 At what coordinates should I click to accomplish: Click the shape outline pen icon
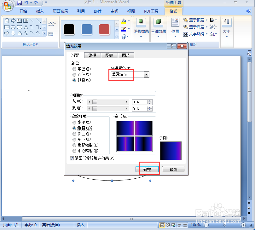[124, 29]
